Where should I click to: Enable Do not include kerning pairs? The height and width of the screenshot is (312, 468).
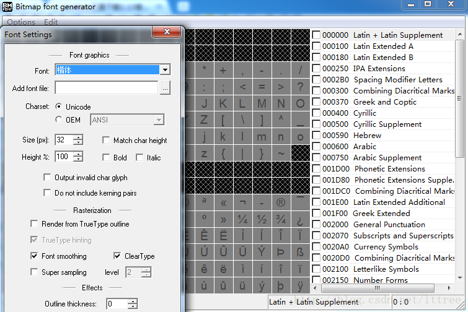(47, 193)
